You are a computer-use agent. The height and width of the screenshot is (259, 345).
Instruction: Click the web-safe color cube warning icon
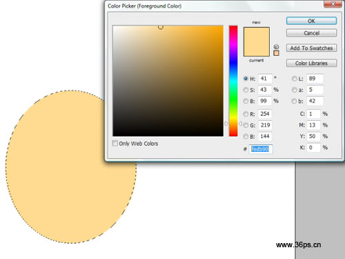click(276, 47)
